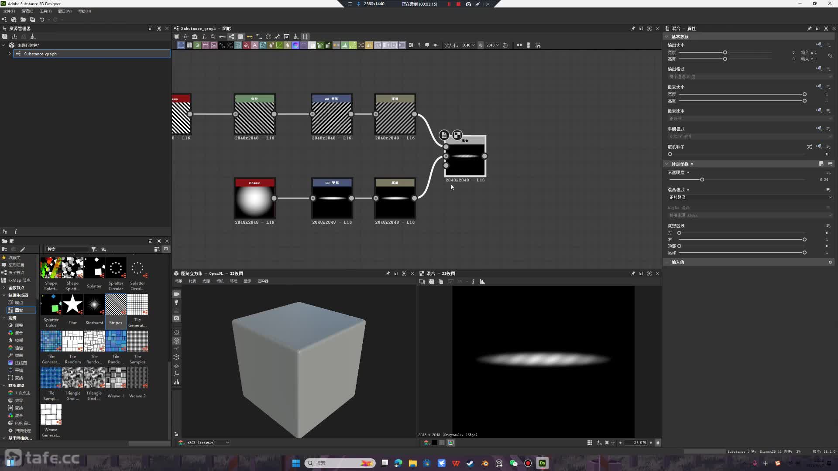Toggle the tiling grid icon in 2D view footer
The image size is (838, 471).
tap(590, 443)
